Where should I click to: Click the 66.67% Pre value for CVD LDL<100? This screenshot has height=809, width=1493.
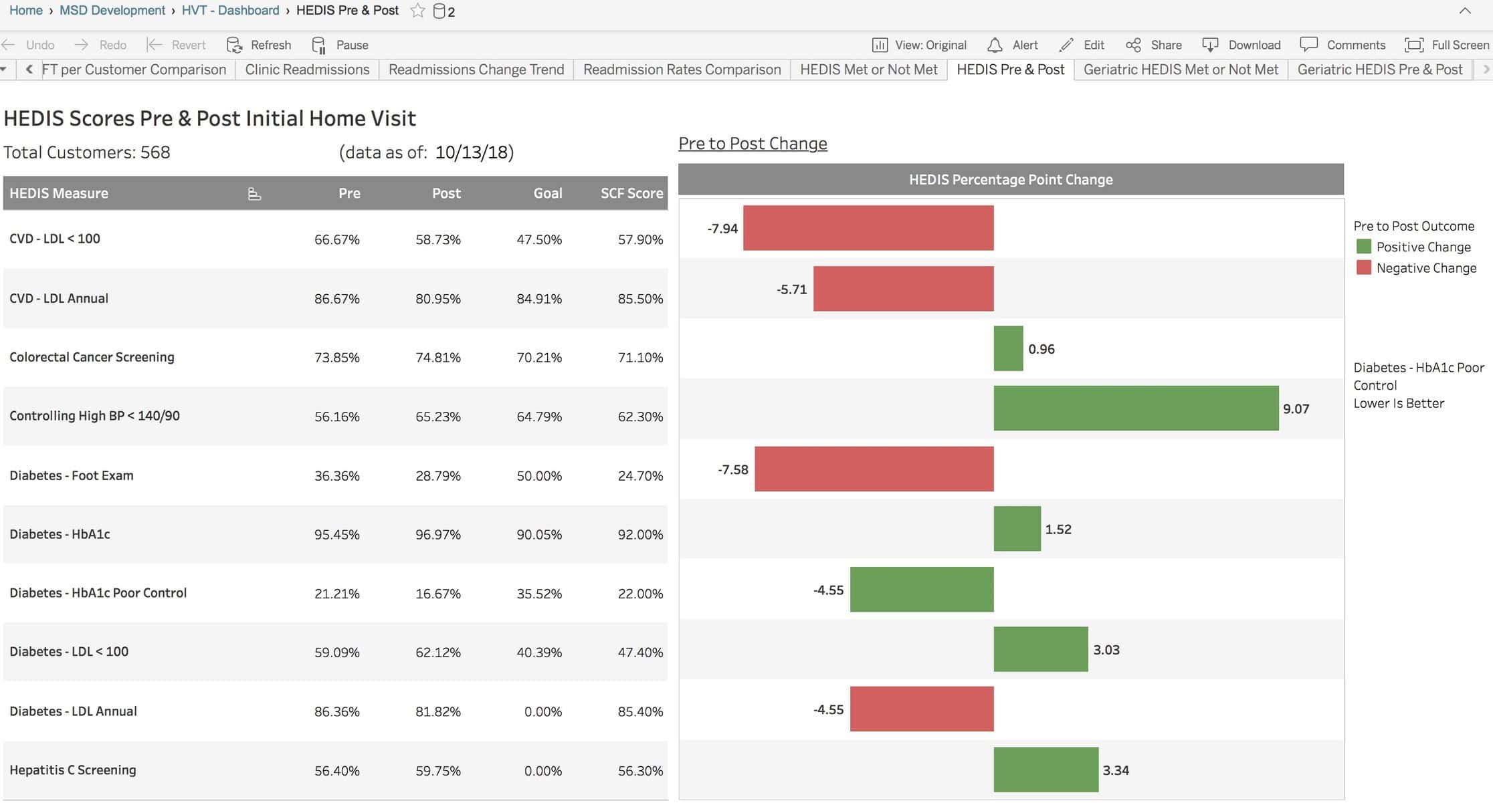coord(336,239)
